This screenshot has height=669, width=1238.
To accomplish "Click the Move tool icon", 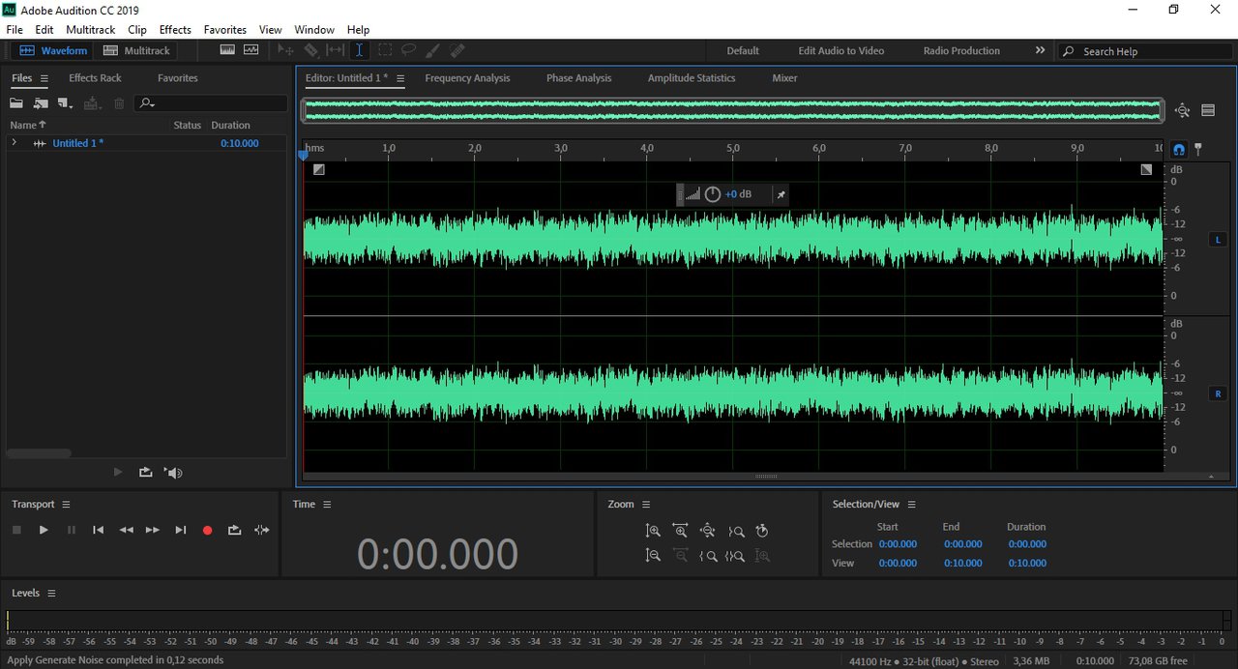I will 285,50.
